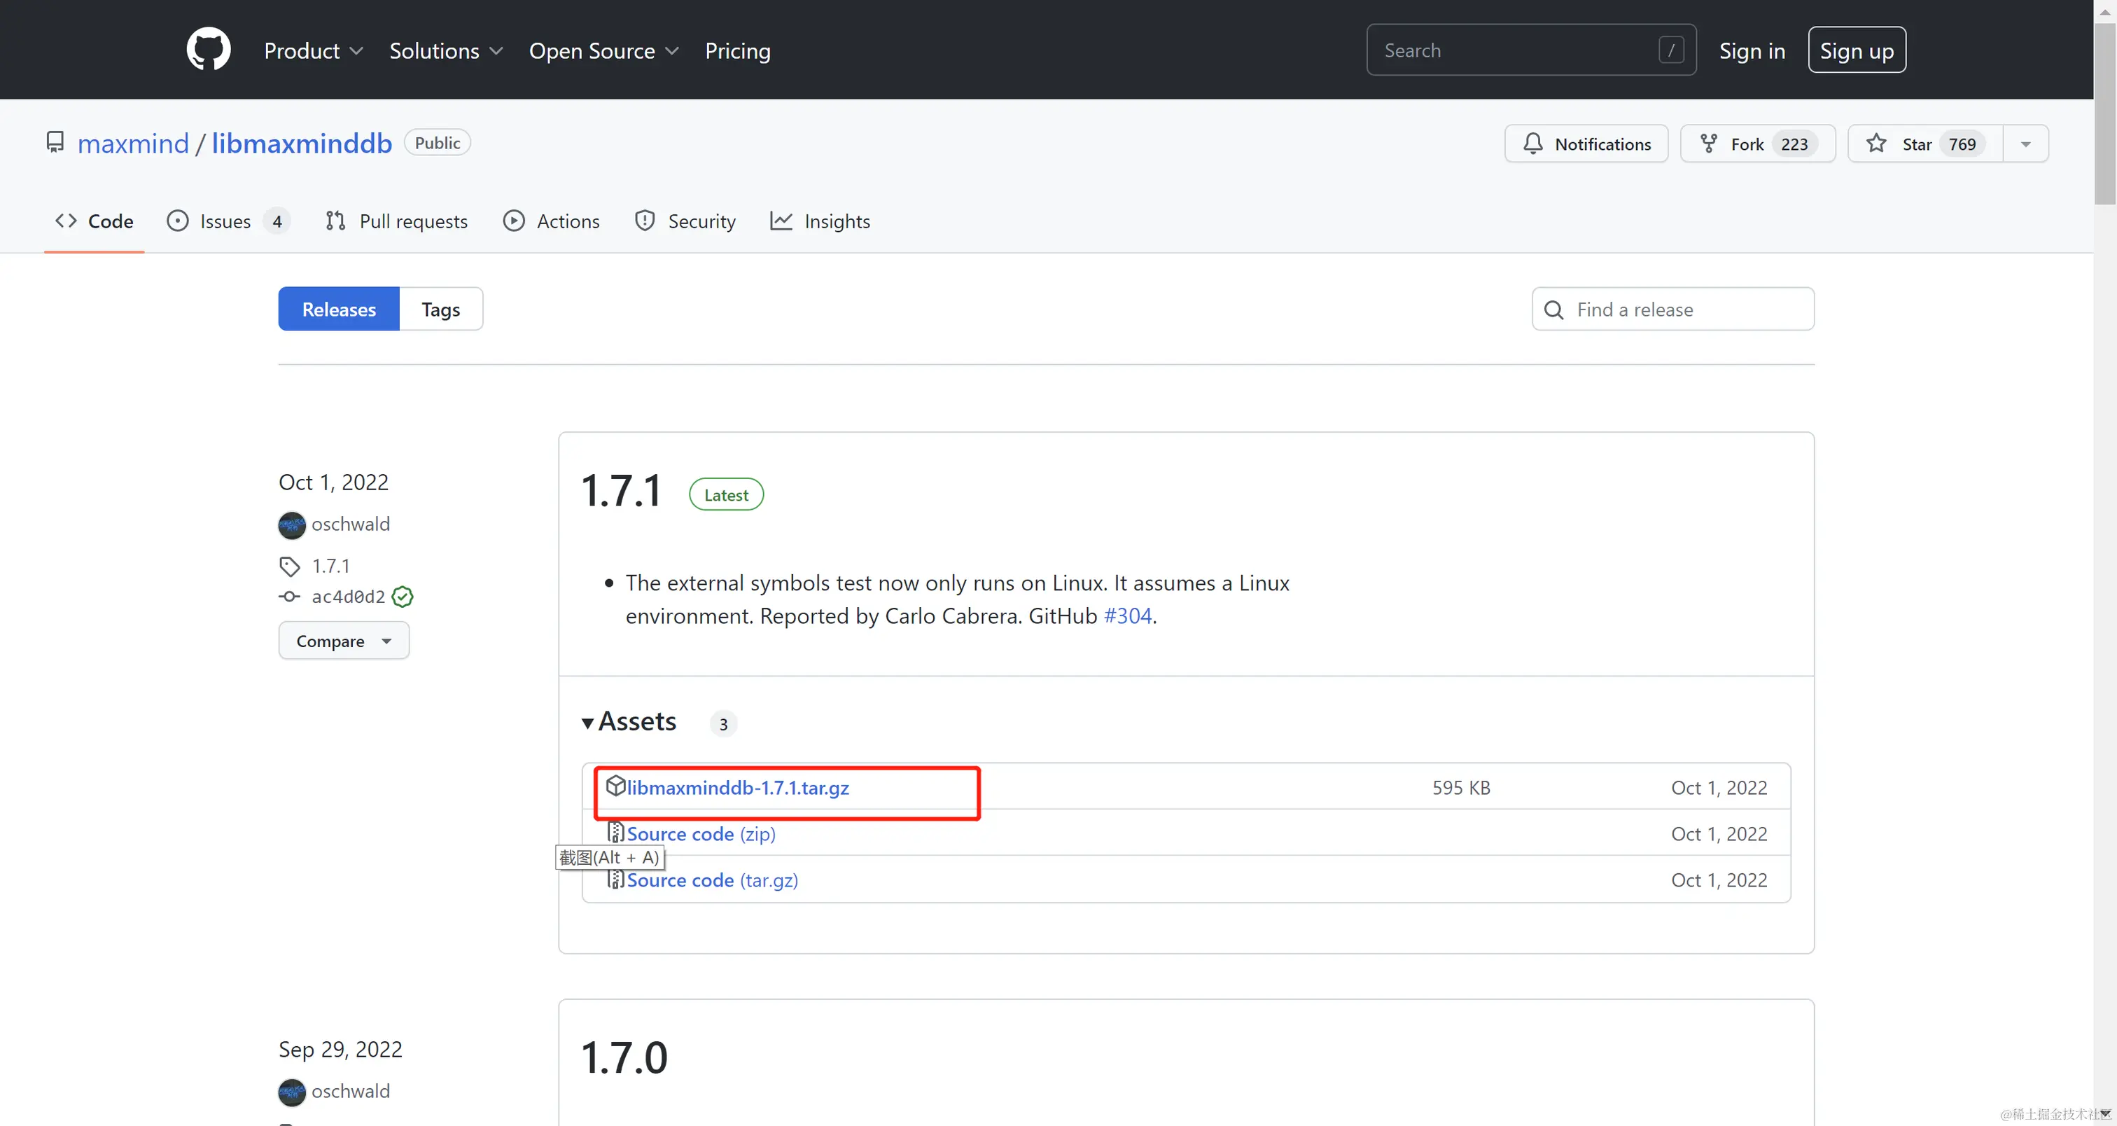Open Security via its shield icon
The image size is (2117, 1126).
[x=645, y=221]
